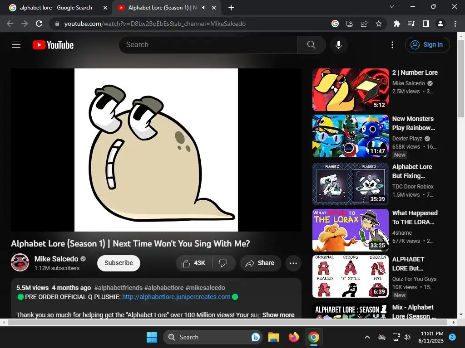Open Chrome tab search chevron

(392, 6)
